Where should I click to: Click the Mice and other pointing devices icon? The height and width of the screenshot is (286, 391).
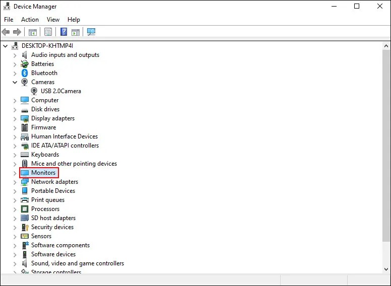pos(24,164)
